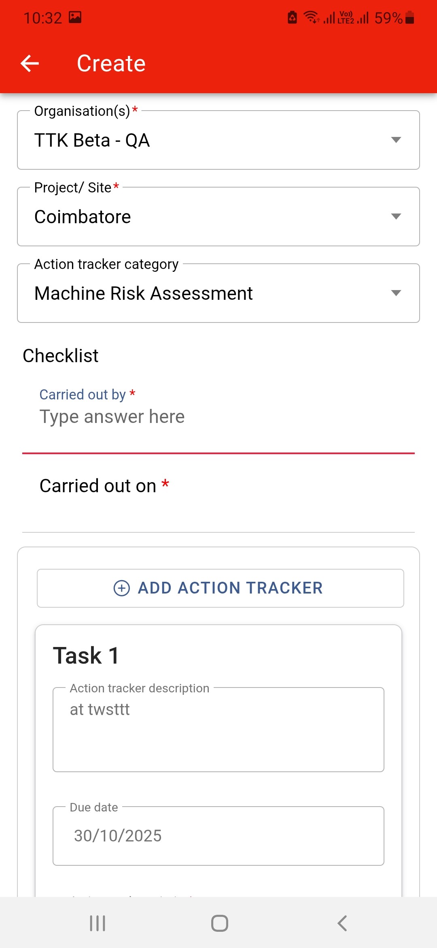Tap the plus circle icon beside Add Action Tracker
This screenshot has width=437, height=948.
tap(121, 588)
